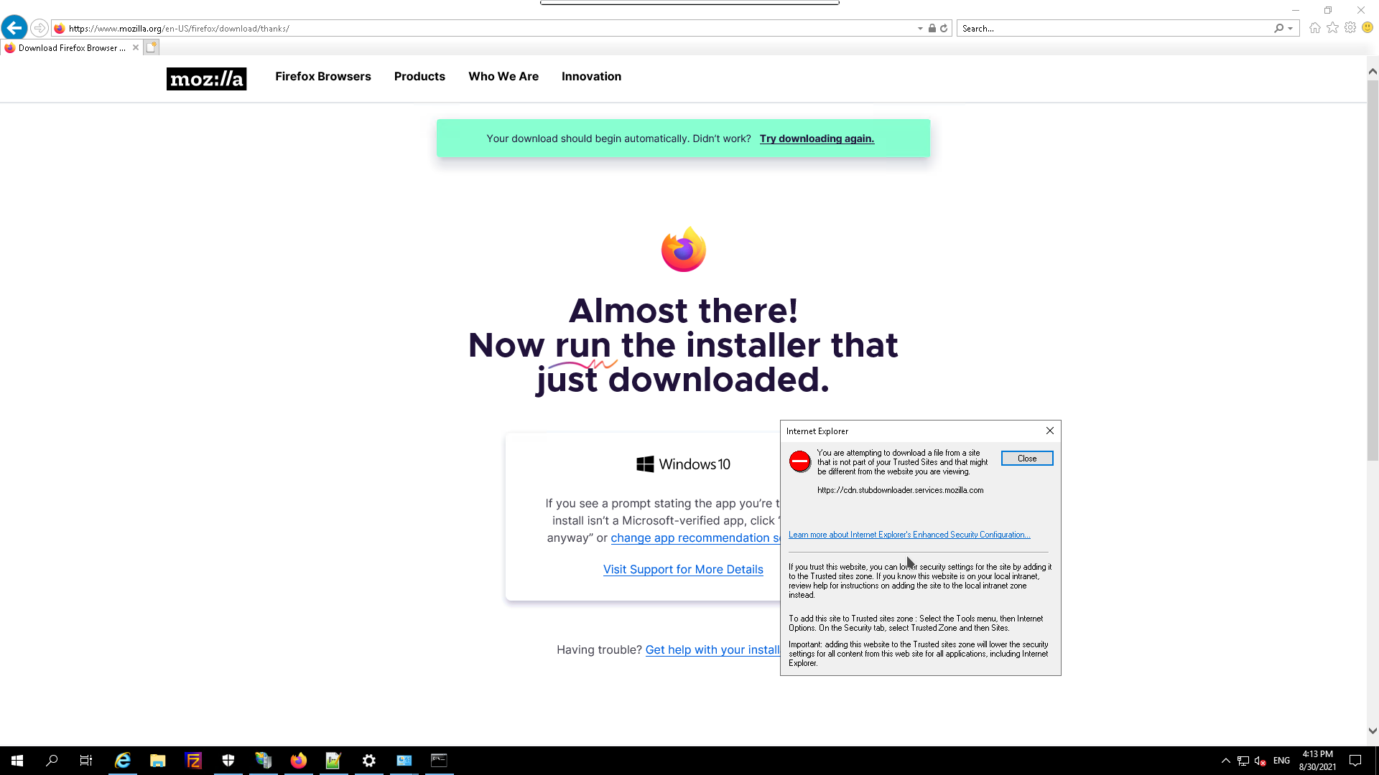Open IE home page icon
The width and height of the screenshot is (1379, 775).
[x=1314, y=28]
